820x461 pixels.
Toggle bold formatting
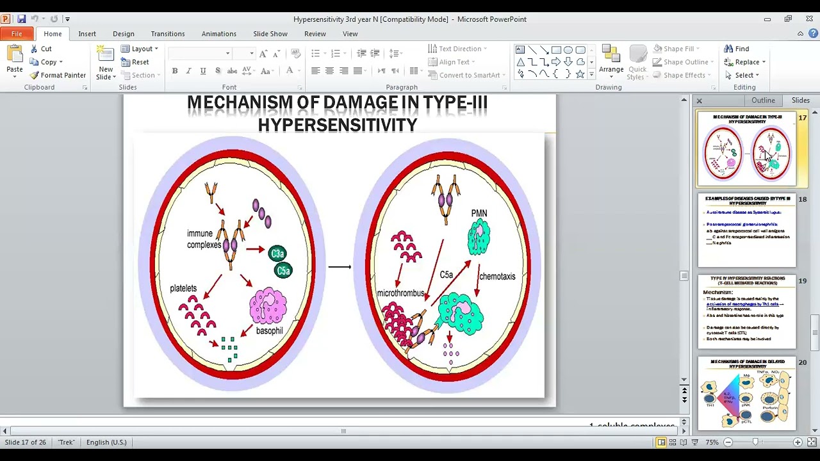[x=175, y=70]
